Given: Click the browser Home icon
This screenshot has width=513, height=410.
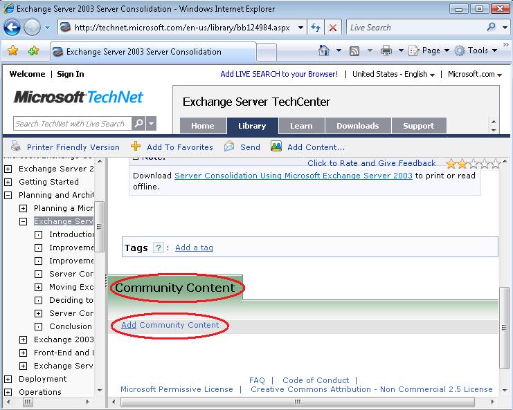Looking at the screenshot, I should click(323, 50).
